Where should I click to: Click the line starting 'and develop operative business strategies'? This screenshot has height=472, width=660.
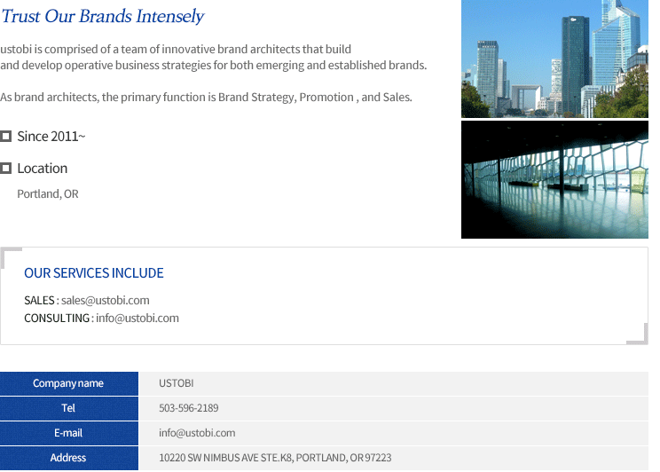click(x=214, y=66)
